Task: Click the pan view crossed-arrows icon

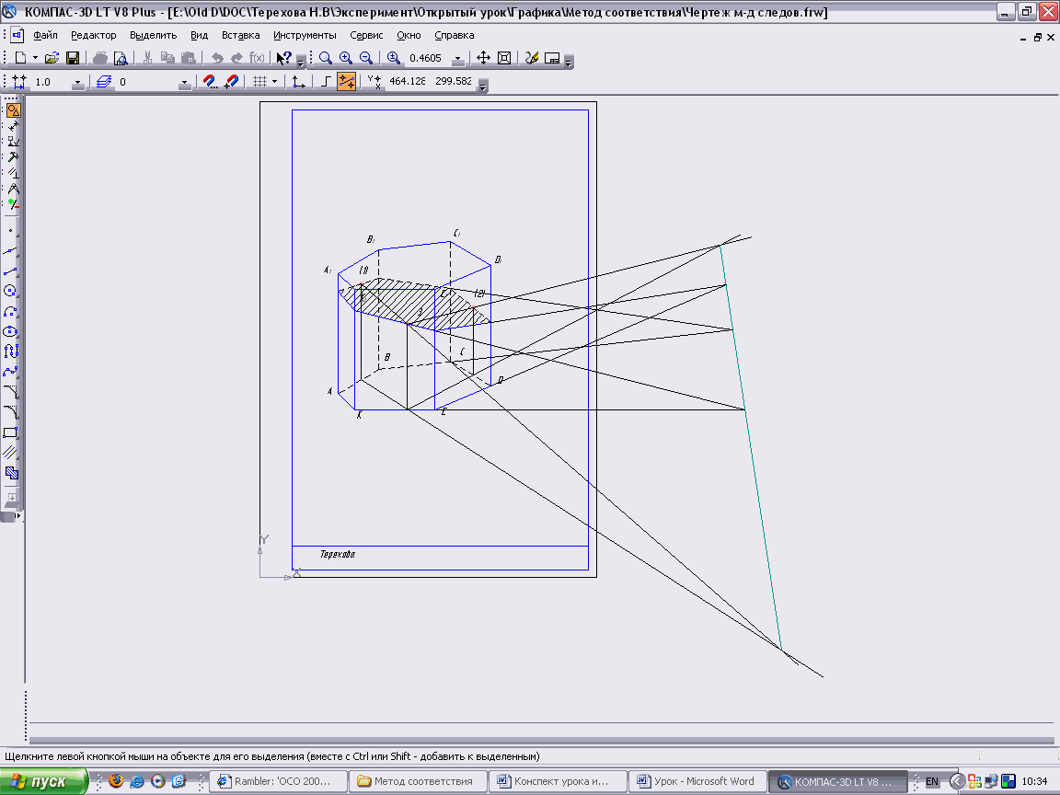Action: pos(483,58)
